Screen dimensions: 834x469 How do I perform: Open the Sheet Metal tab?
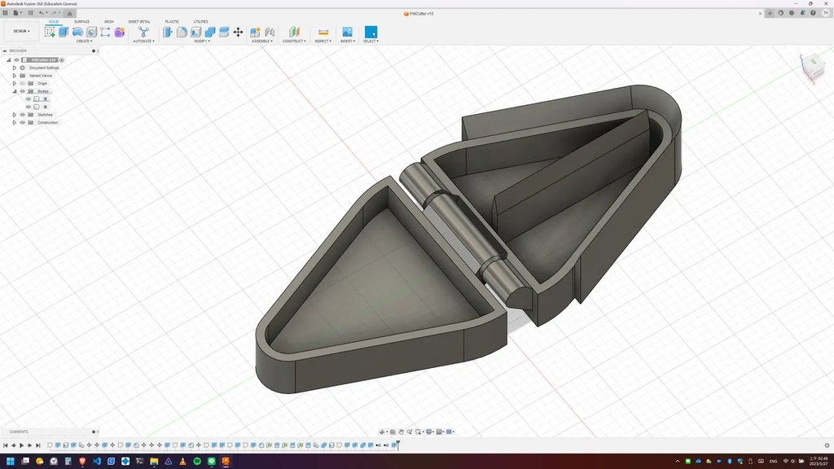(x=139, y=21)
